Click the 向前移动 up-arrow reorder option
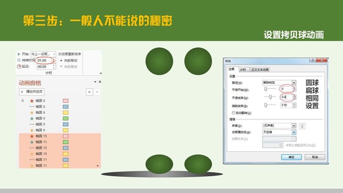 [x=69, y=60]
